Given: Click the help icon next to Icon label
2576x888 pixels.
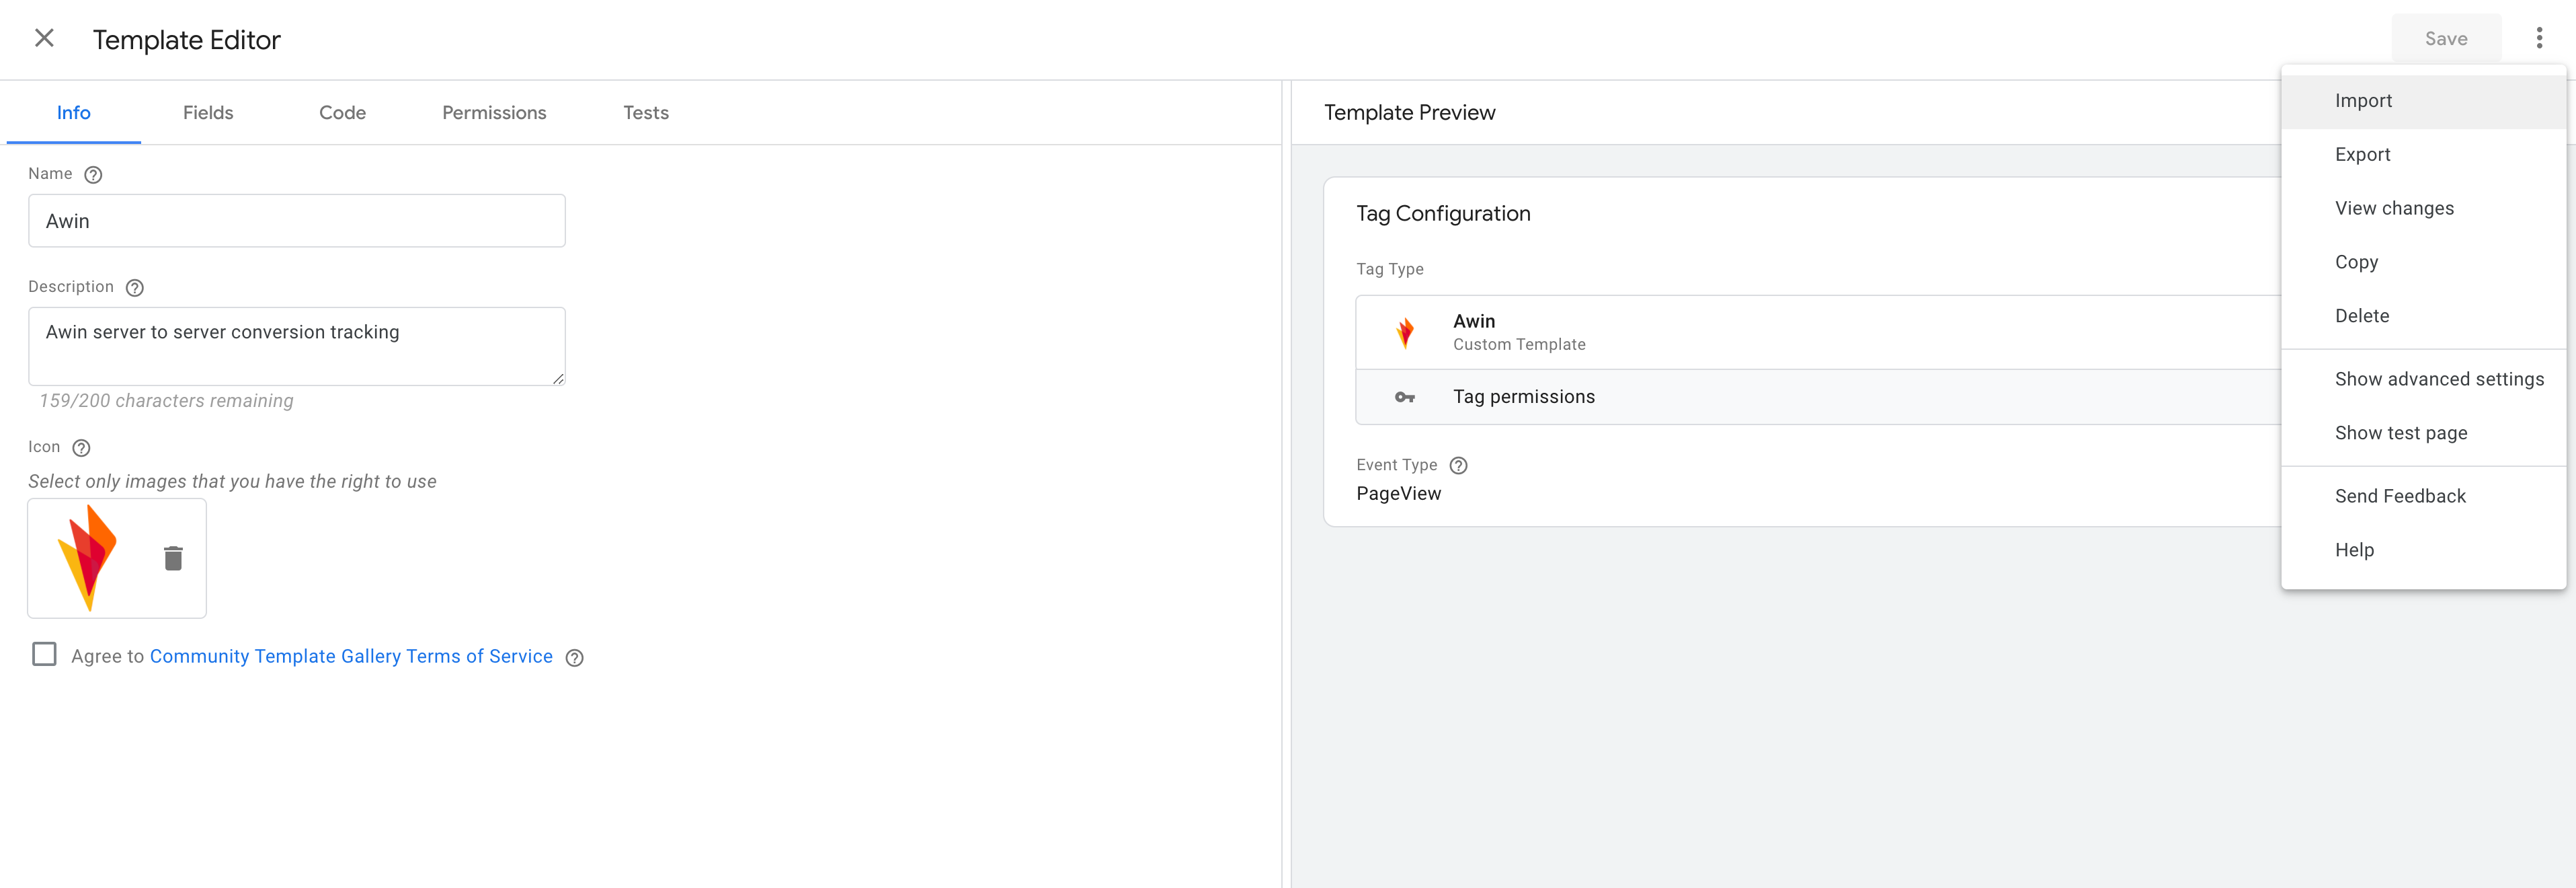Looking at the screenshot, I should (x=82, y=449).
